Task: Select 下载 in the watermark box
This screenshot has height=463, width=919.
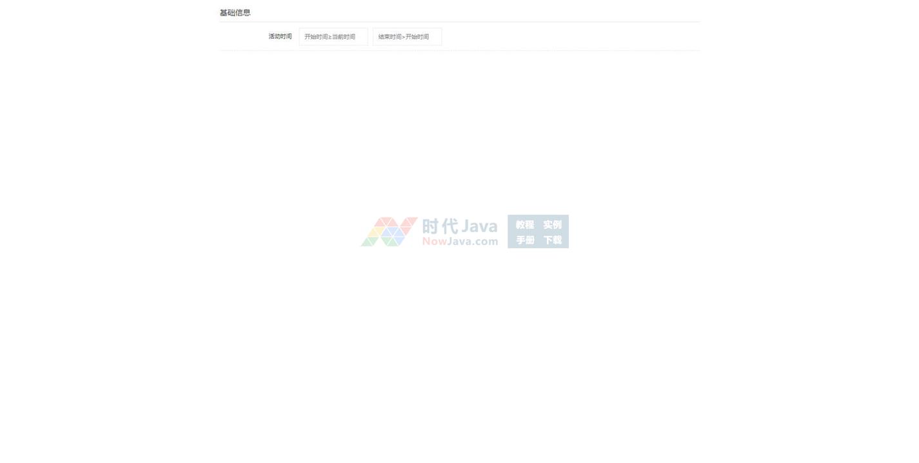Action: pyautogui.click(x=552, y=240)
